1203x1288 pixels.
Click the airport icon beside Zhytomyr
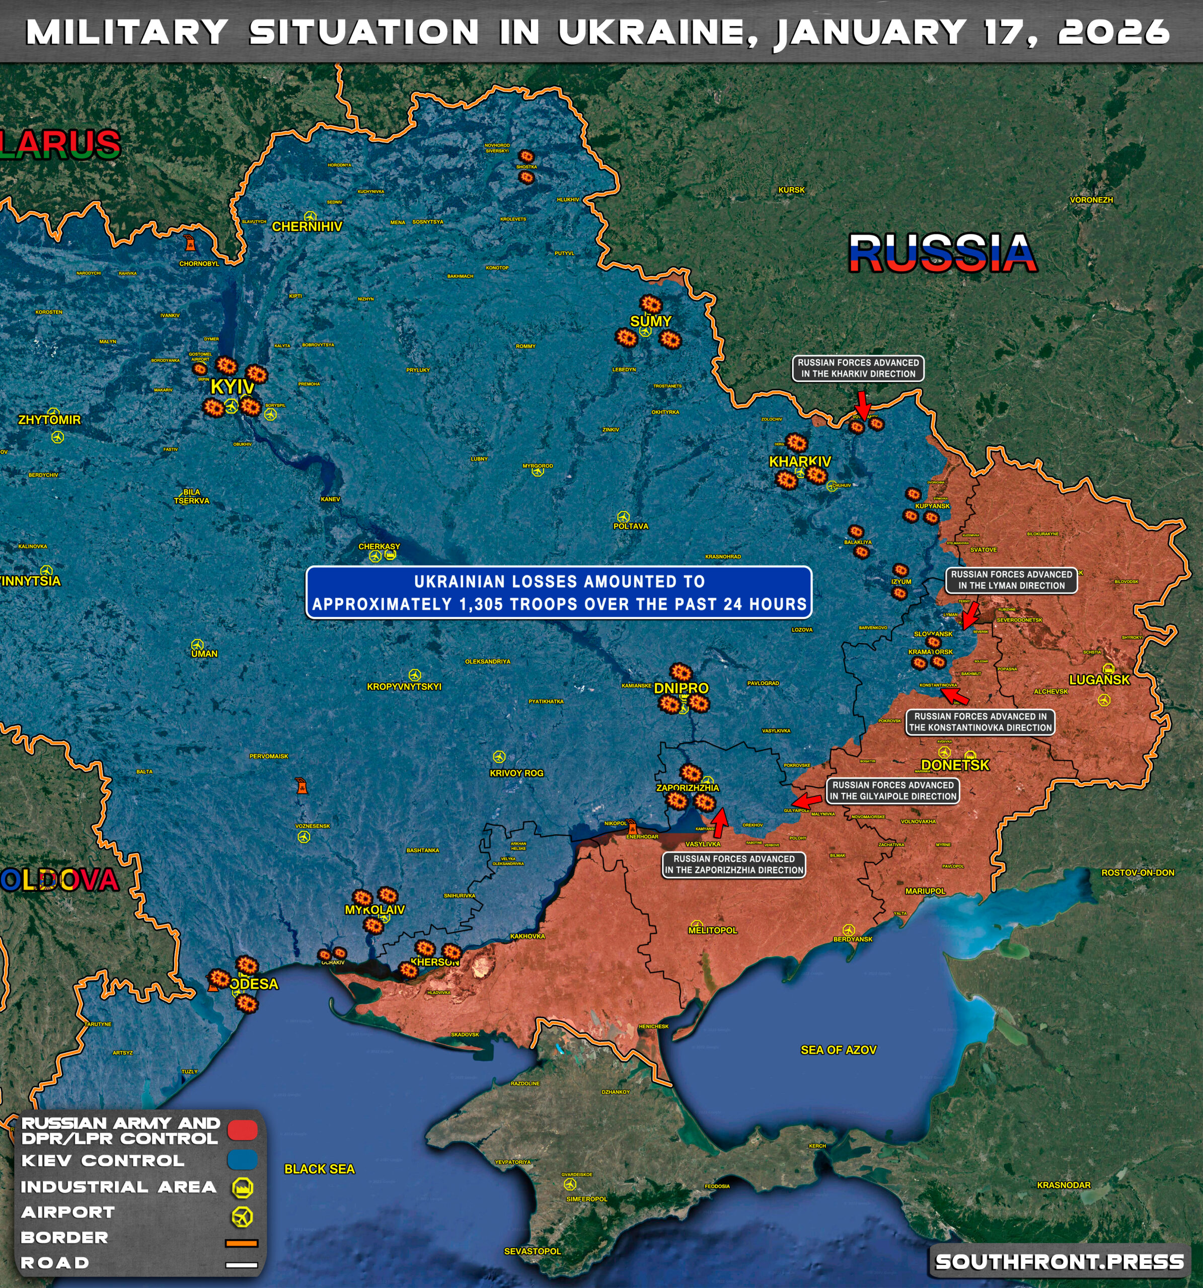[x=57, y=437]
